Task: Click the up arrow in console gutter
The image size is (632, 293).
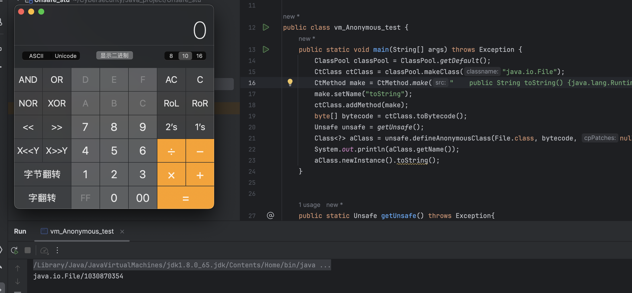Action: click(x=18, y=268)
